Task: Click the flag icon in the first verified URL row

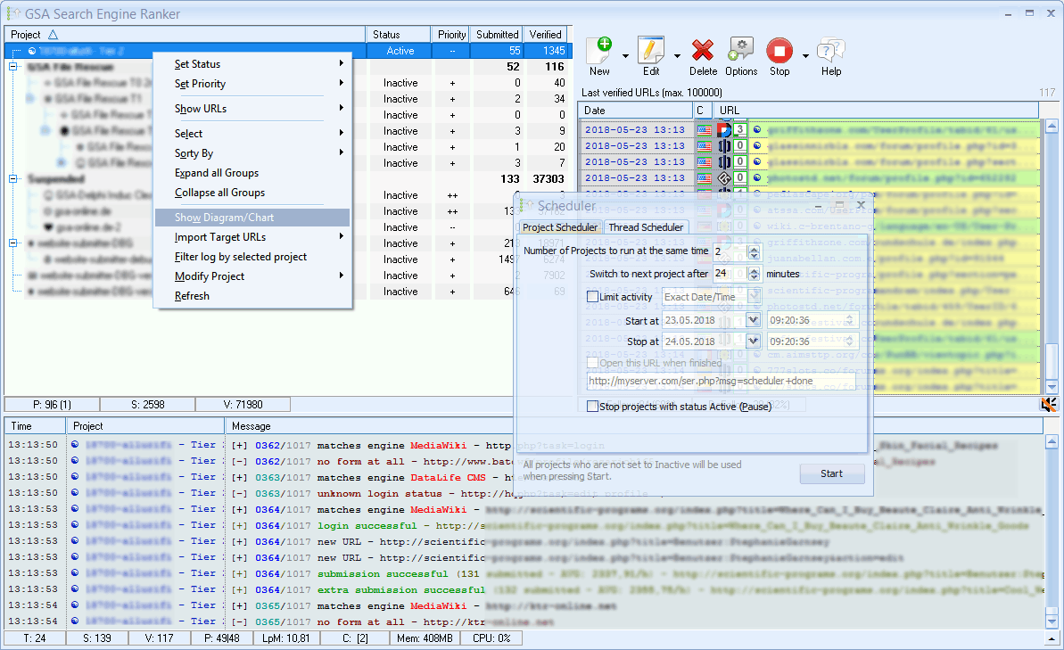Action: (705, 130)
